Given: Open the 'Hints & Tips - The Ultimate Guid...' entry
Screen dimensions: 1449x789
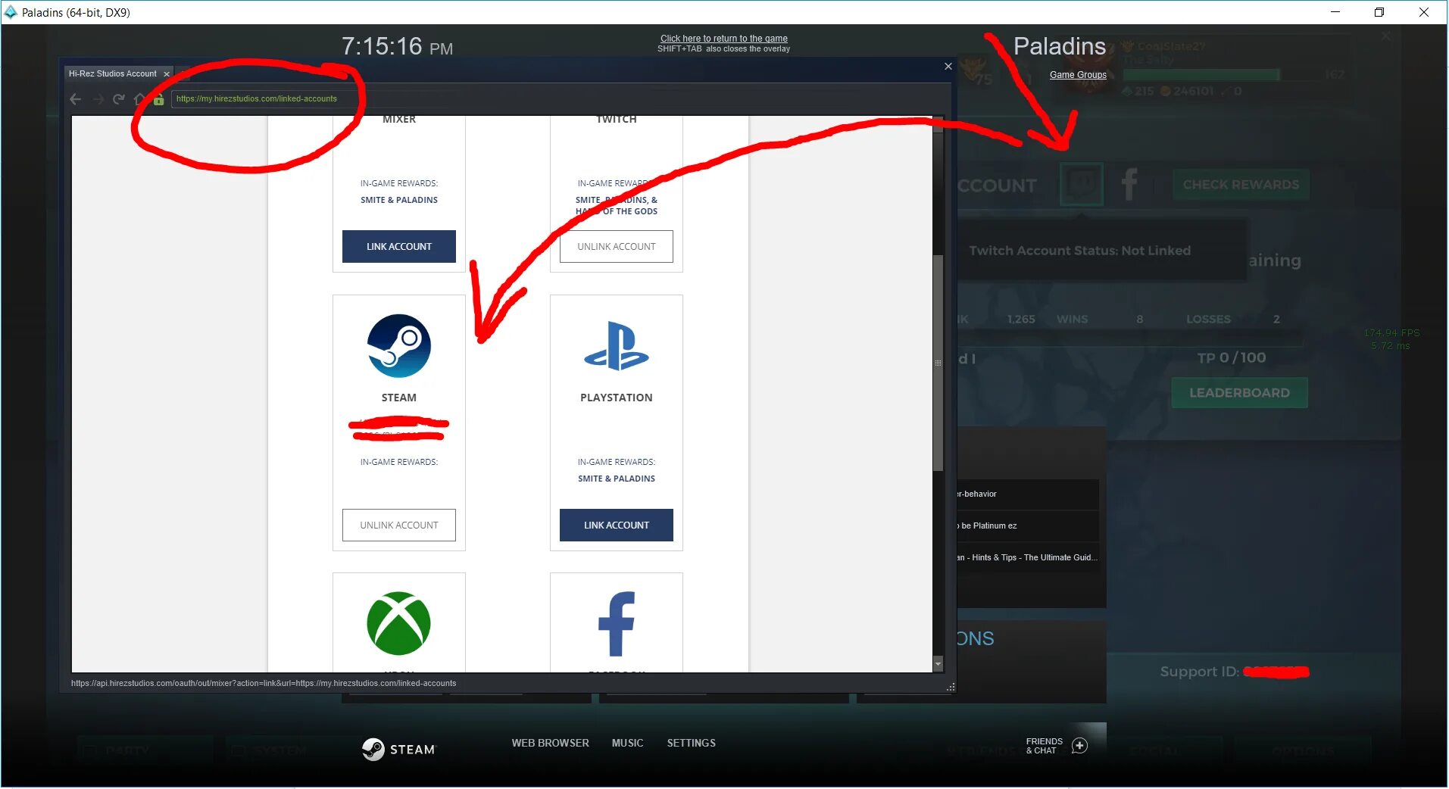Looking at the screenshot, I should pos(1027,558).
